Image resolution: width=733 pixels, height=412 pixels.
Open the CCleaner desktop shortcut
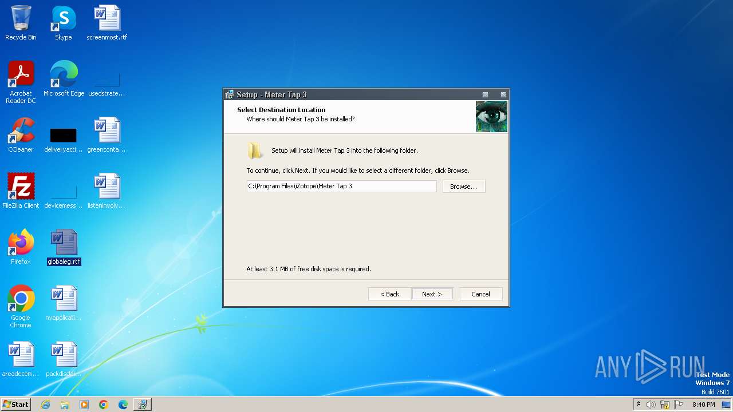pos(21,135)
